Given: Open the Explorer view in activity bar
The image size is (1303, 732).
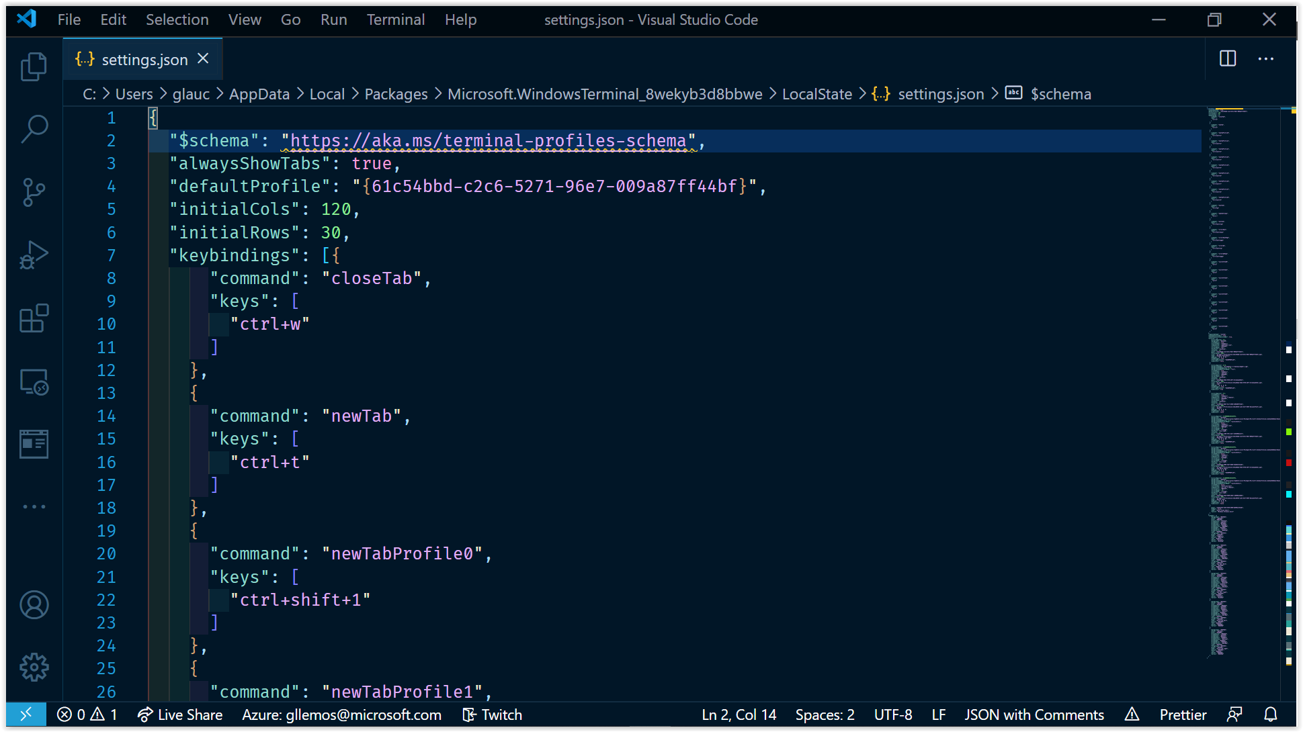Looking at the screenshot, I should coord(34,66).
